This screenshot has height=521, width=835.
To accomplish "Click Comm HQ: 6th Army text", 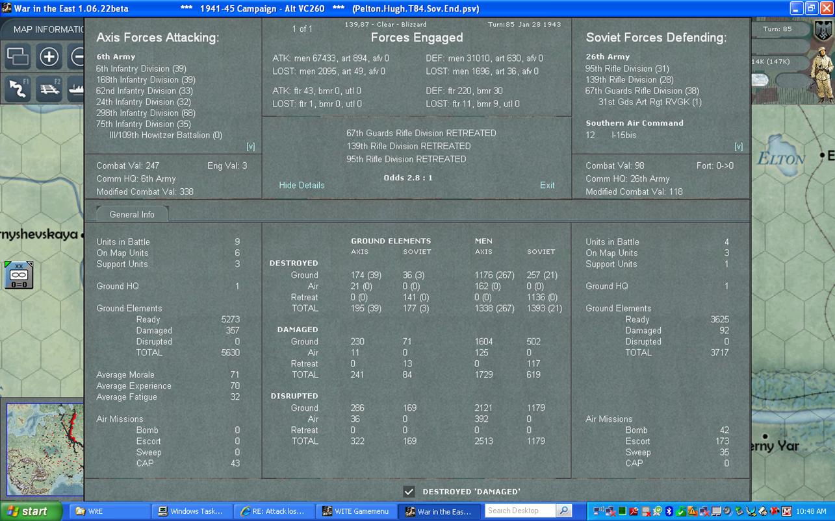I will [x=136, y=178].
